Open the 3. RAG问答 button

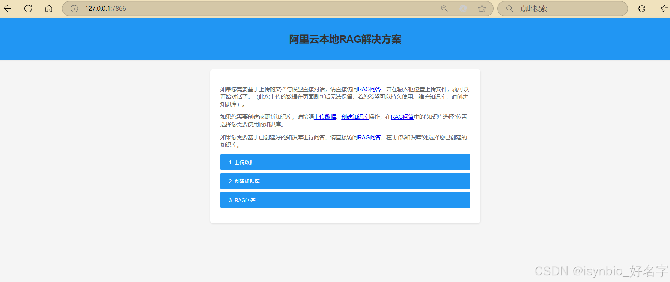(x=345, y=200)
